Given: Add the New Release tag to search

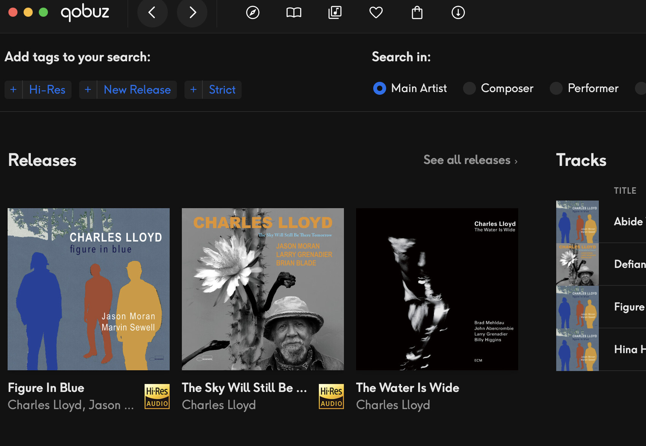Looking at the screenshot, I should pyautogui.click(x=128, y=90).
